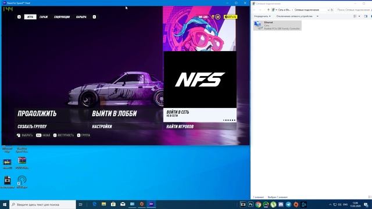
Task: Click the reputation level badge
Action: tap(217, 17)
